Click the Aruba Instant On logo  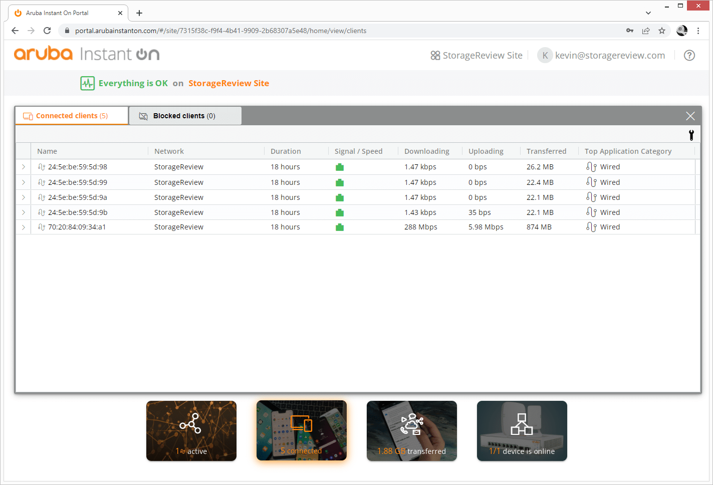[87, 54]
